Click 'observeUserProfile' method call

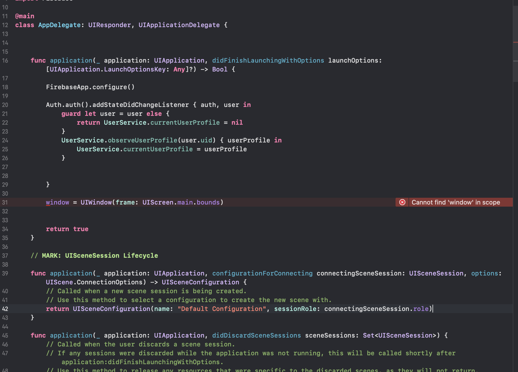[x=142, y=140]
